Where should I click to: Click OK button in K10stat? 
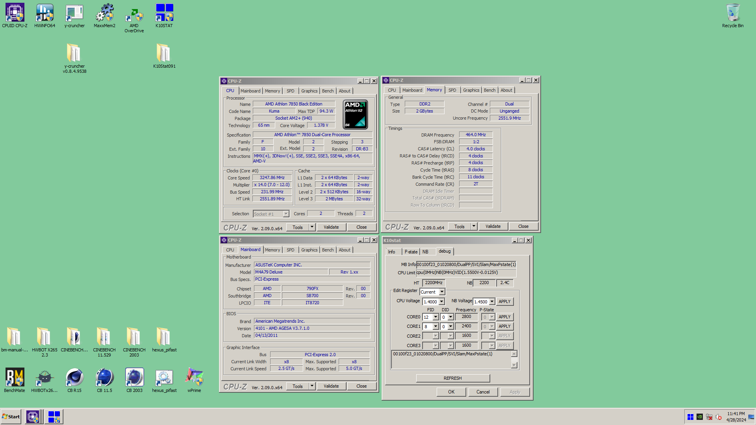coord(451,392)
